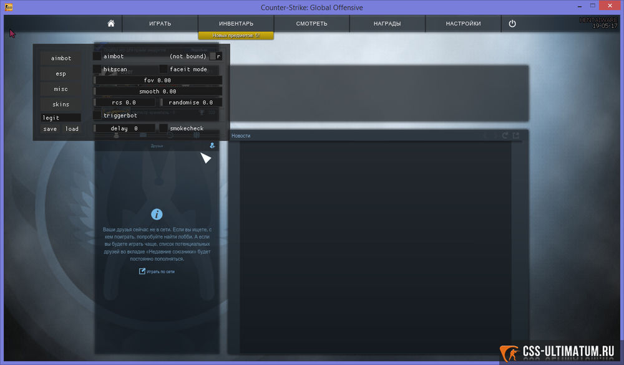Viewport: 624px width, 365px height.
Task: Click the legit config name field
Action: tap(61, 118)
